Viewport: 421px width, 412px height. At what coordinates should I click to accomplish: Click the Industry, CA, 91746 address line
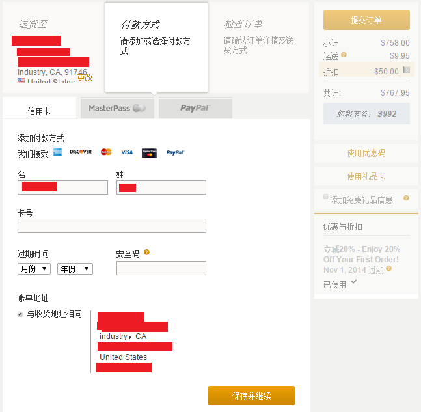coord(52,72)
